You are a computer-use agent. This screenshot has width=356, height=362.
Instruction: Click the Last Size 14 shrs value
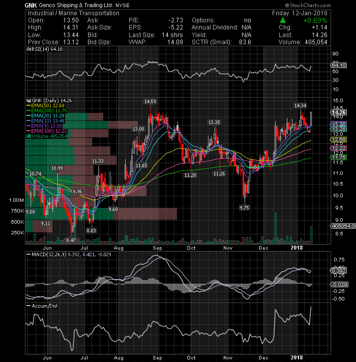pyautogui.click(x=172, y=35)
